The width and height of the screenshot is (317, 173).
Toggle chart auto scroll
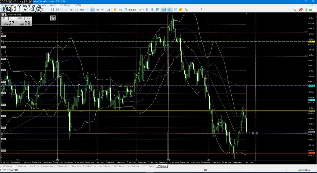coord(164,10)
